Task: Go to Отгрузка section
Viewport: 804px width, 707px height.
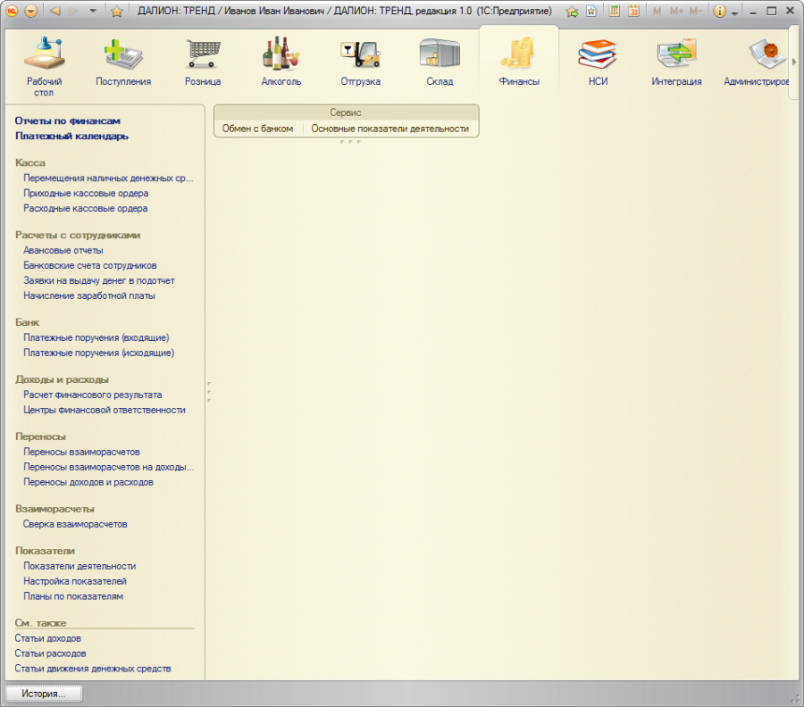Action: coord(361,62)
